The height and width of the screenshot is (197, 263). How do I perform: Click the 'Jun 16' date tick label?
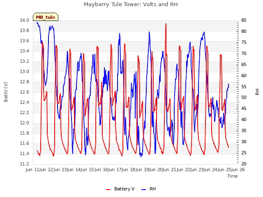click(x=102, y=170)
